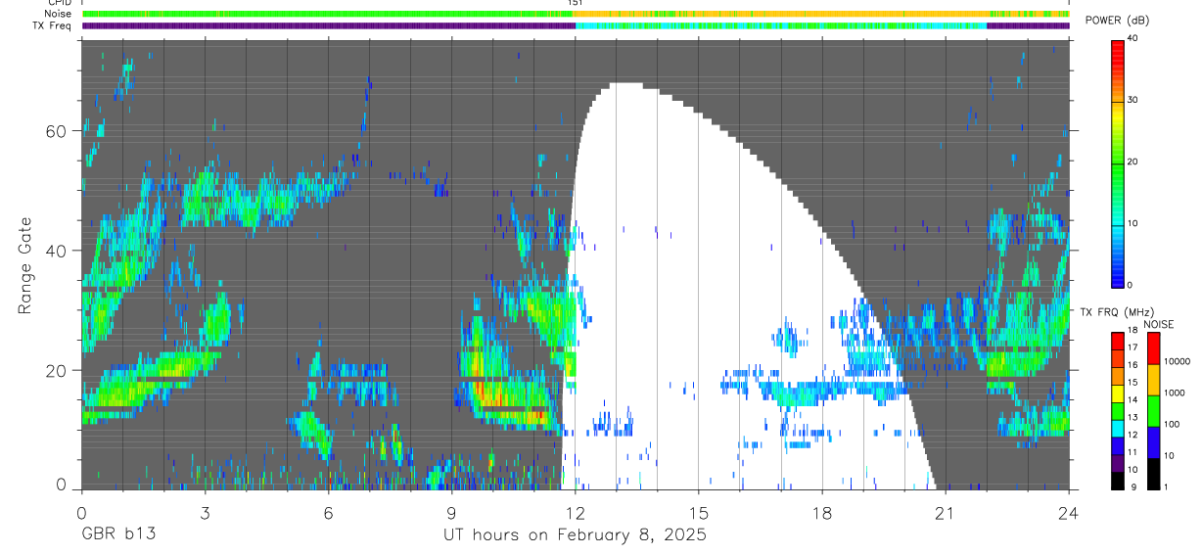1202x555 pixels.
Task: Click the "15" tick on the UT hours axis
Action: pos(698,513)
